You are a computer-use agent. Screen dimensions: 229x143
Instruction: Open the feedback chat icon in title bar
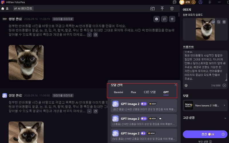pos(175,2)
